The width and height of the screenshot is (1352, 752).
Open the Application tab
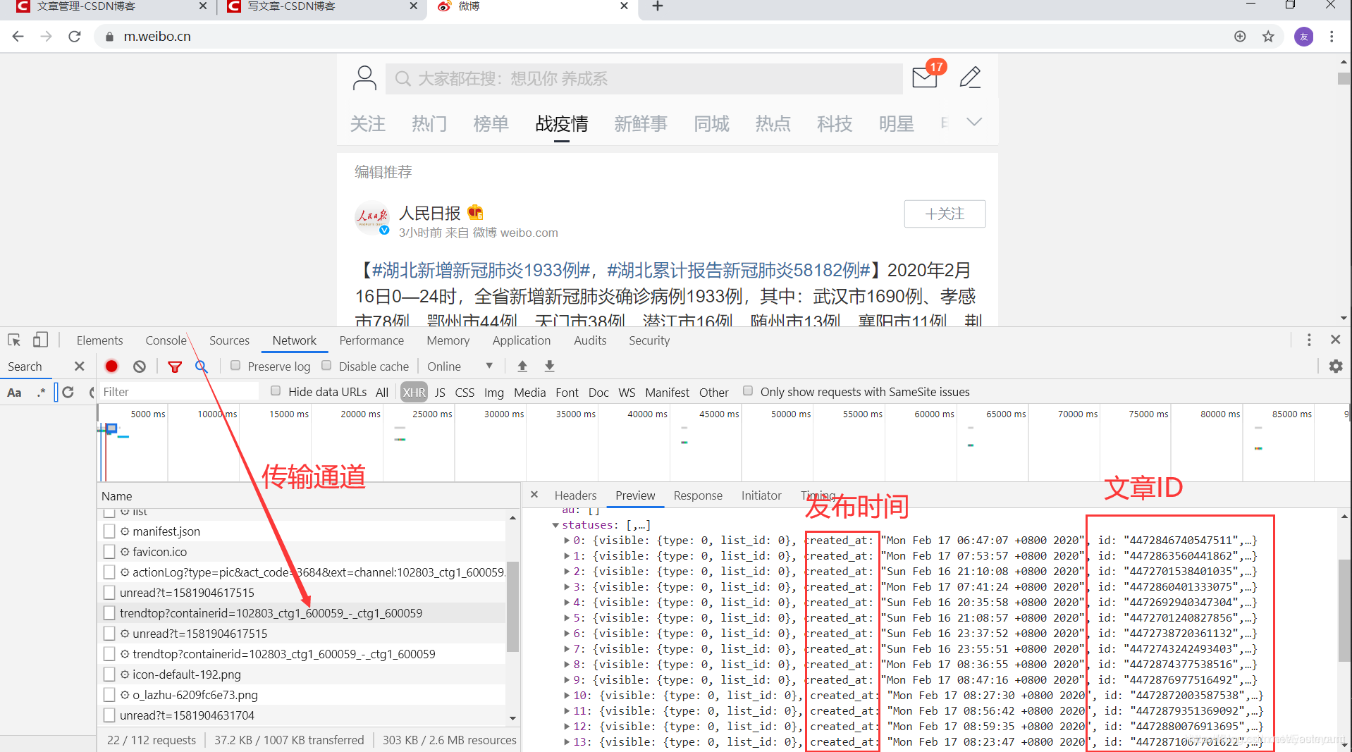click(522, 340)
